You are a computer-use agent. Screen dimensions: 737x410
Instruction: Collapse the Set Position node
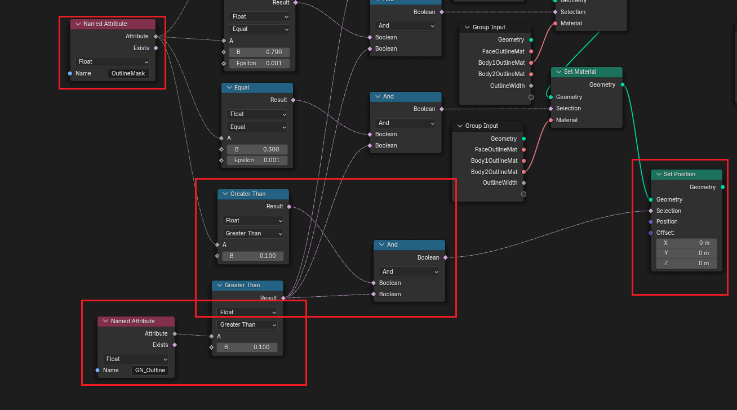[658, 175]
